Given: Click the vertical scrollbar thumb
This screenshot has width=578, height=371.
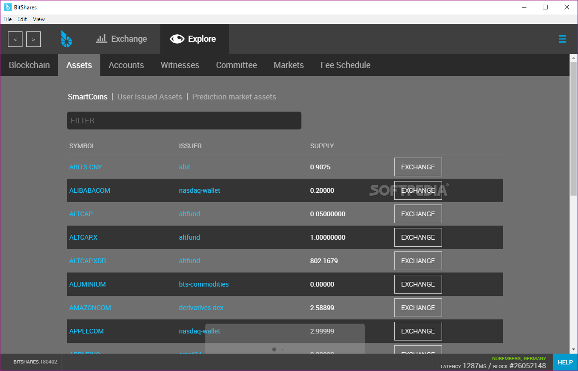Looking at the screenshot, I should point(574,129).
